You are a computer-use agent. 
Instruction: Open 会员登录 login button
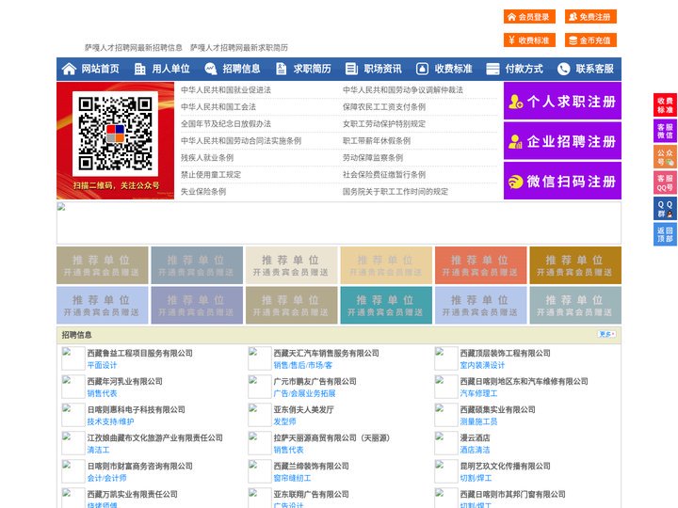pos(529,17)
